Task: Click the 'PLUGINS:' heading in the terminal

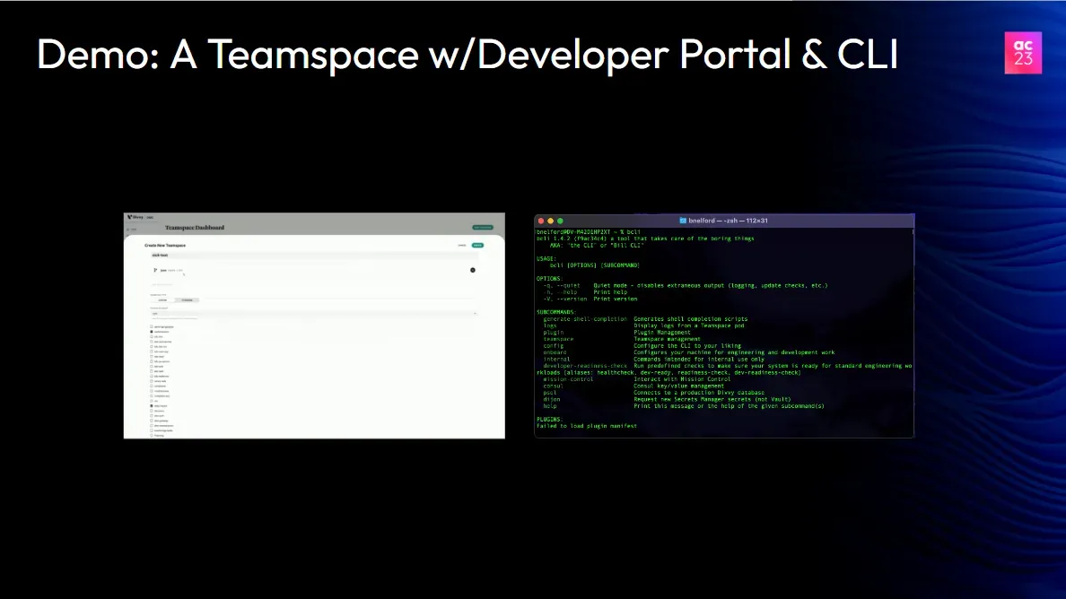Action: point(549,419)
